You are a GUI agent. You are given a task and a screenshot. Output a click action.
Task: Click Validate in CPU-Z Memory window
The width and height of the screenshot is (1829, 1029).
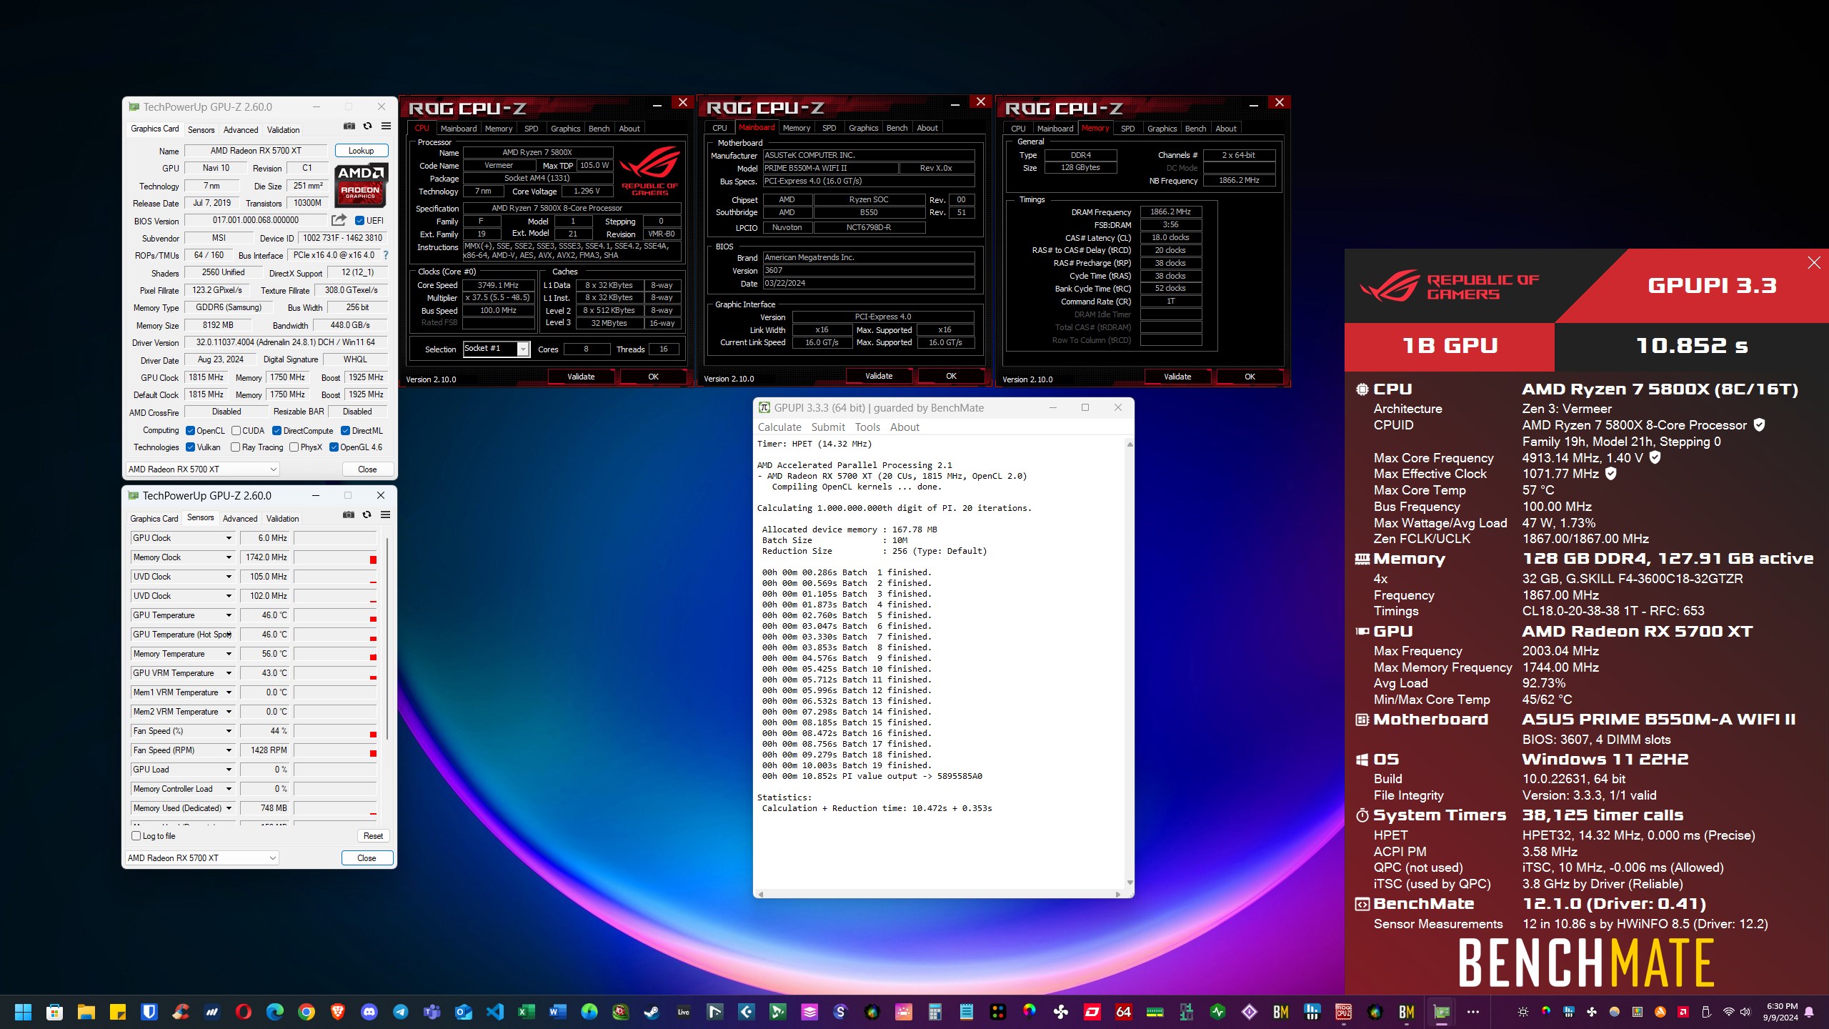(x=1177, y=377)
